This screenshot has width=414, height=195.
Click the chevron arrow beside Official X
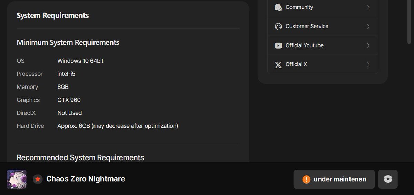click(x=368, y=64)
